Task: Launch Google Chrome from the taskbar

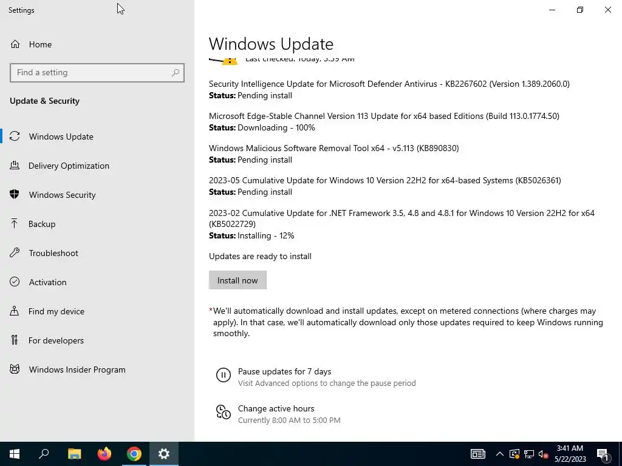Action: click(x=134, y=454)
